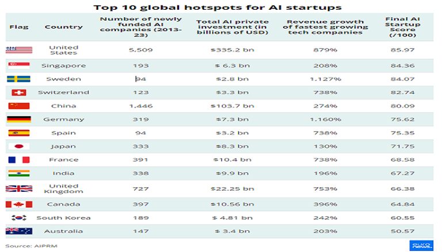This screenshot has height=252, width=442.
Task: Click the Total AI private investment header
Action: click(x=226, y=27)
